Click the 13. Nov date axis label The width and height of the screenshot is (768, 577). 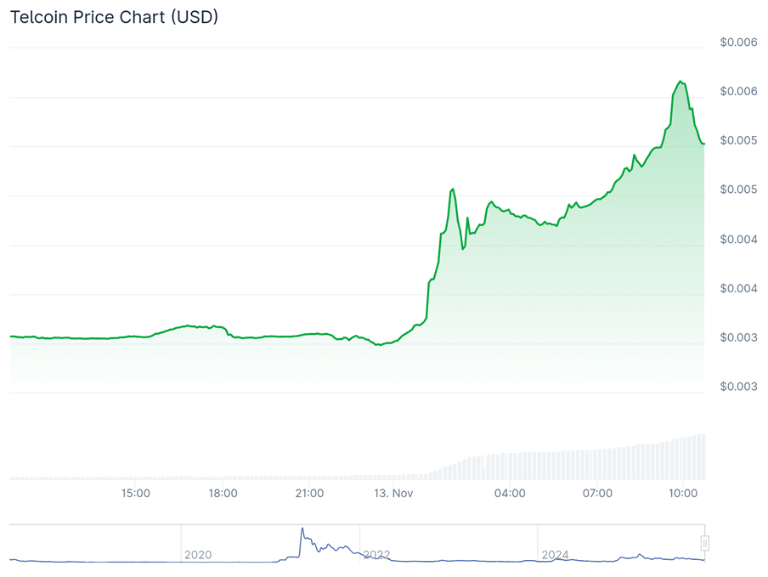(393, 493)
